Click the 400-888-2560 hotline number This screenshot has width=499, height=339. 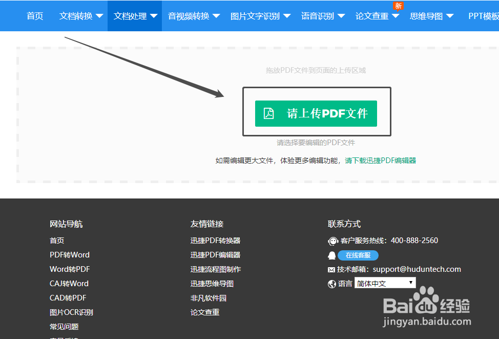pos(414,241)
